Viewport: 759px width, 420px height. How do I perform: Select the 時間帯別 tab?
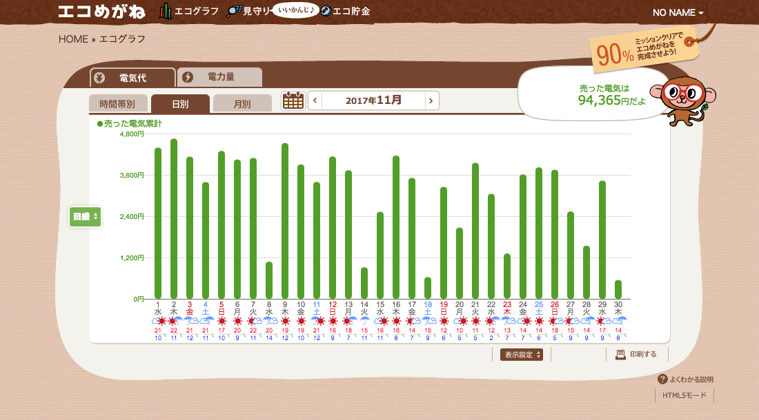click(117, 104)
